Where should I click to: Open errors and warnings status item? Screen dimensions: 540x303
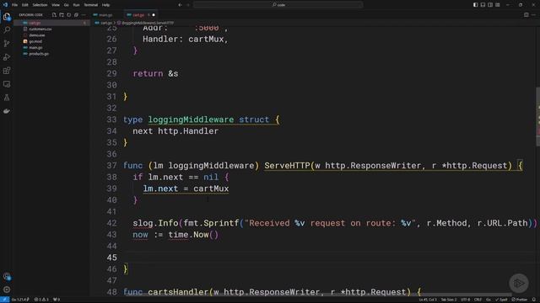click(41, 300)
